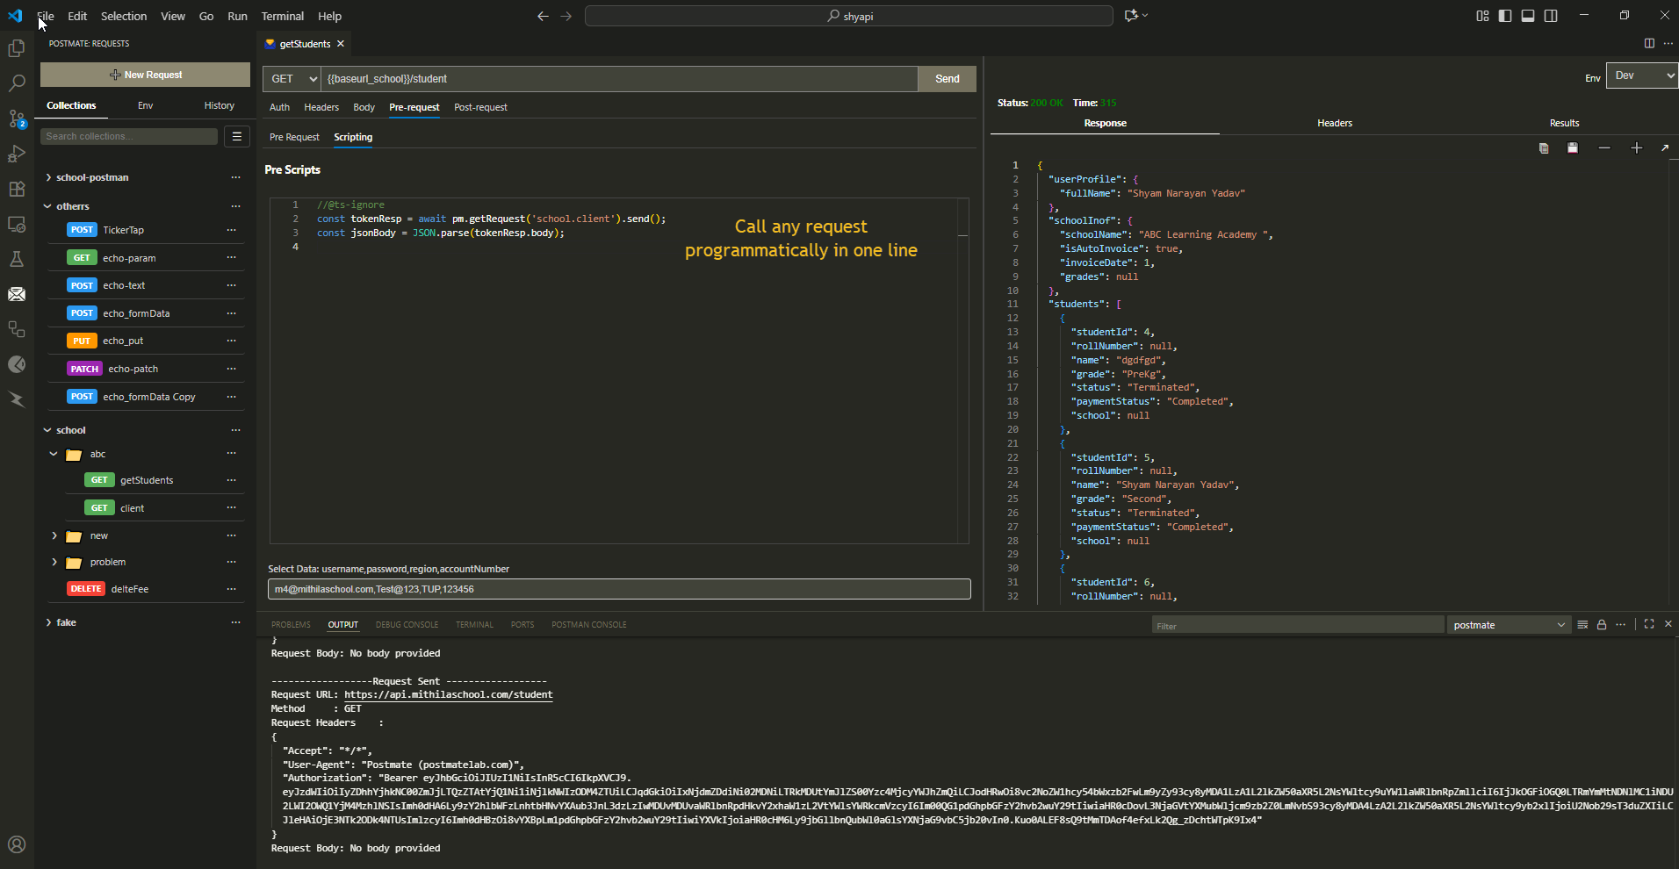
Task: Toggle the bottom panel layout button
Action: pyautogui.click(x=1528, y=16)
